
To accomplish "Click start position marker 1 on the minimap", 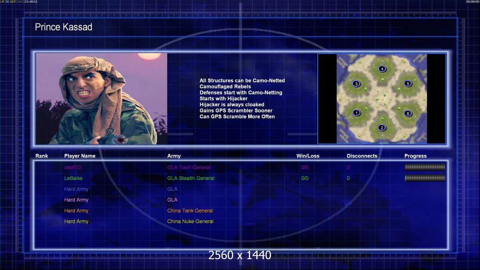I will tap(356, 113).
